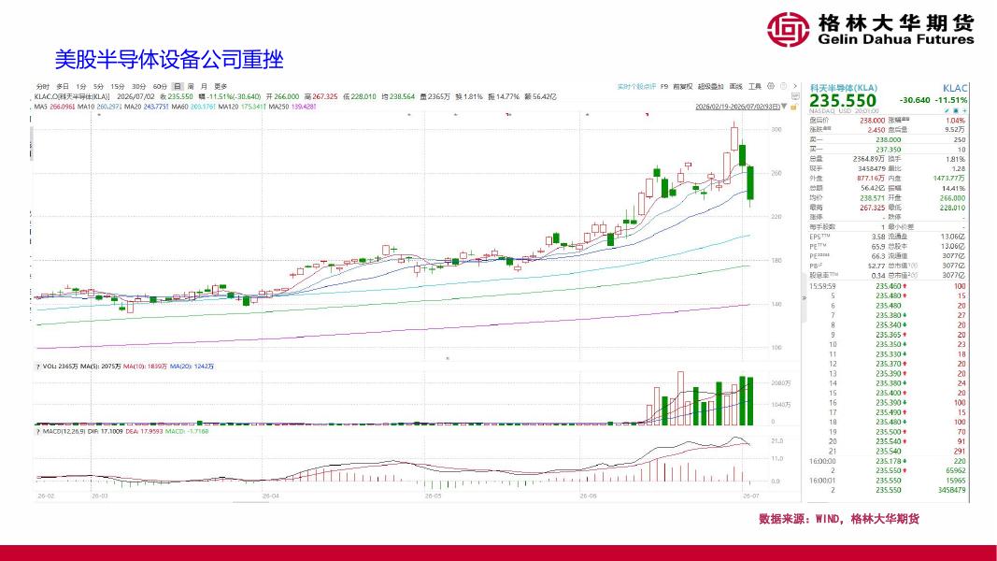Open the 前复权 adjustment option
Image resolution: width=997 pixels, height=561 pixels.
682,87
